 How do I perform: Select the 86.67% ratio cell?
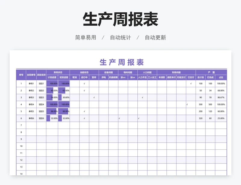point(221,97)
